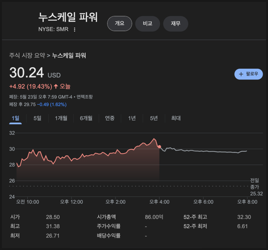This screenshot has width=268, height=250.
Task: Click the 52-주 최저 value 6.61
Action: tap(242, 226)
